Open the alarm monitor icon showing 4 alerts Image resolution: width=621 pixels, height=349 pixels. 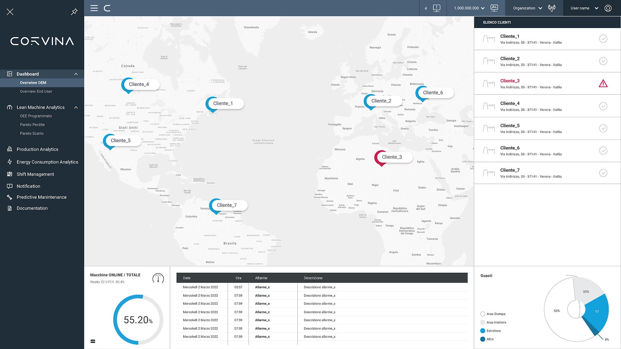click(436, 8)
